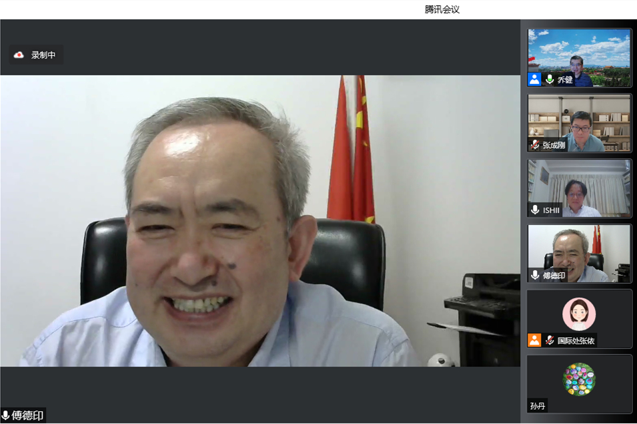This screenshot has width=637, height=424.
Task: Click the microphone icon on 傅德印's sidebar tile
Action: (x=535, y=275)
